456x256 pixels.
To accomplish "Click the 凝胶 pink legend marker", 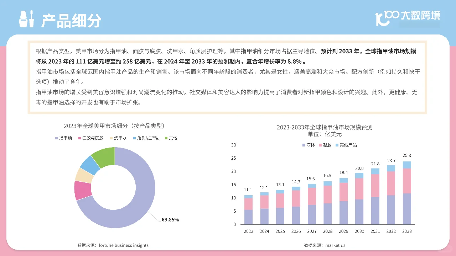I will [x=320, y=145].
